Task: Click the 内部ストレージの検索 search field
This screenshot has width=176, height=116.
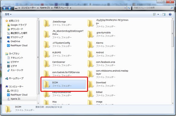Action: (152, 8)
